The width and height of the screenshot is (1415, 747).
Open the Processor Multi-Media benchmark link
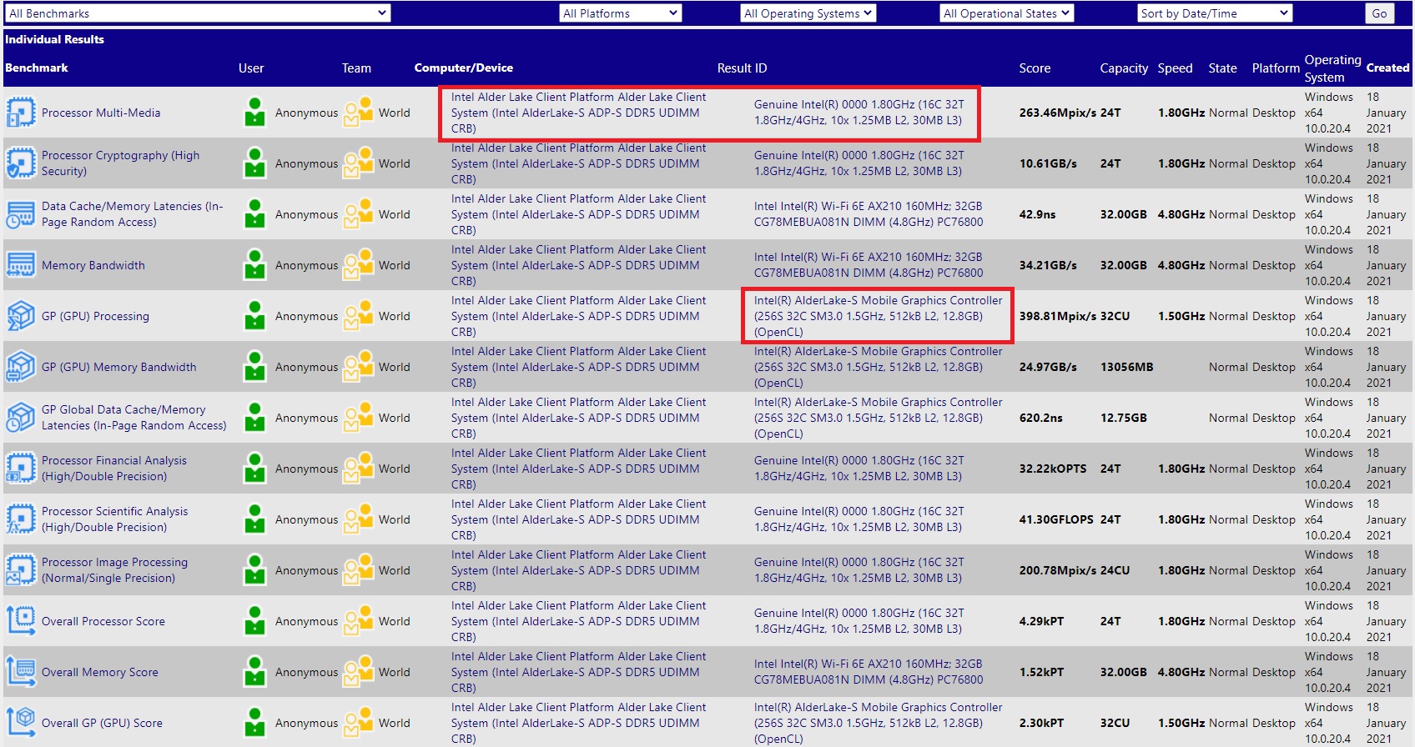tap(101, 113)
